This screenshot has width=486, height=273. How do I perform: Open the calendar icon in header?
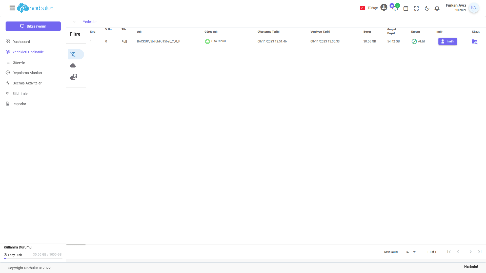pos(406,8)
